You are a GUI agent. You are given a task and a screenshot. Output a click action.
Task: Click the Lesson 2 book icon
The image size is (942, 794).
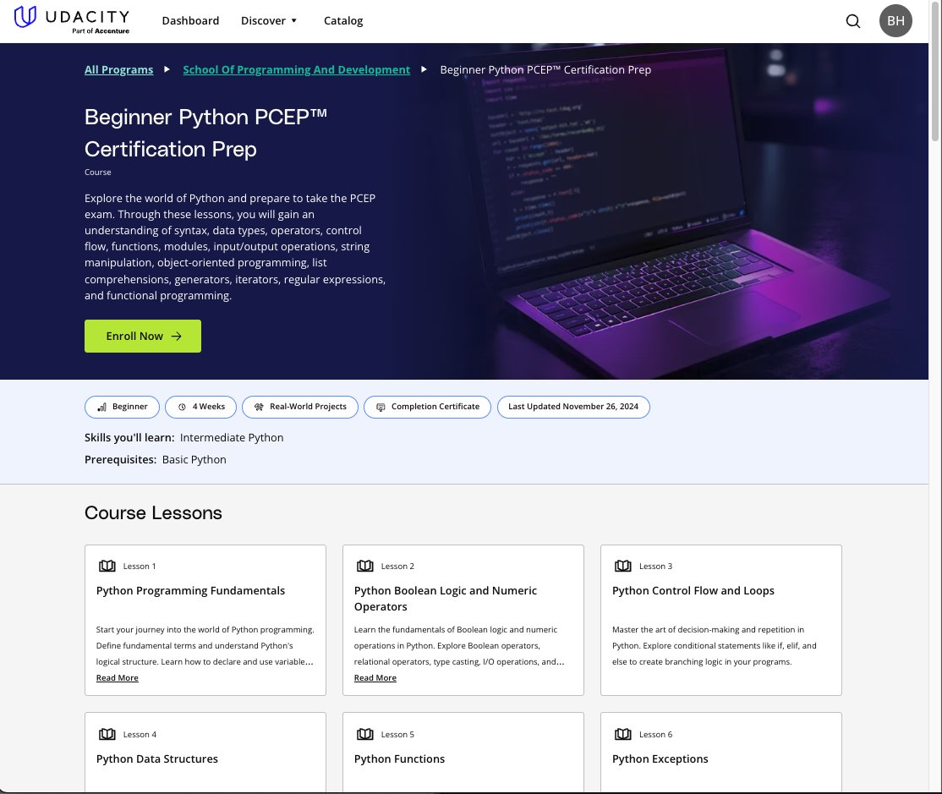364,566
